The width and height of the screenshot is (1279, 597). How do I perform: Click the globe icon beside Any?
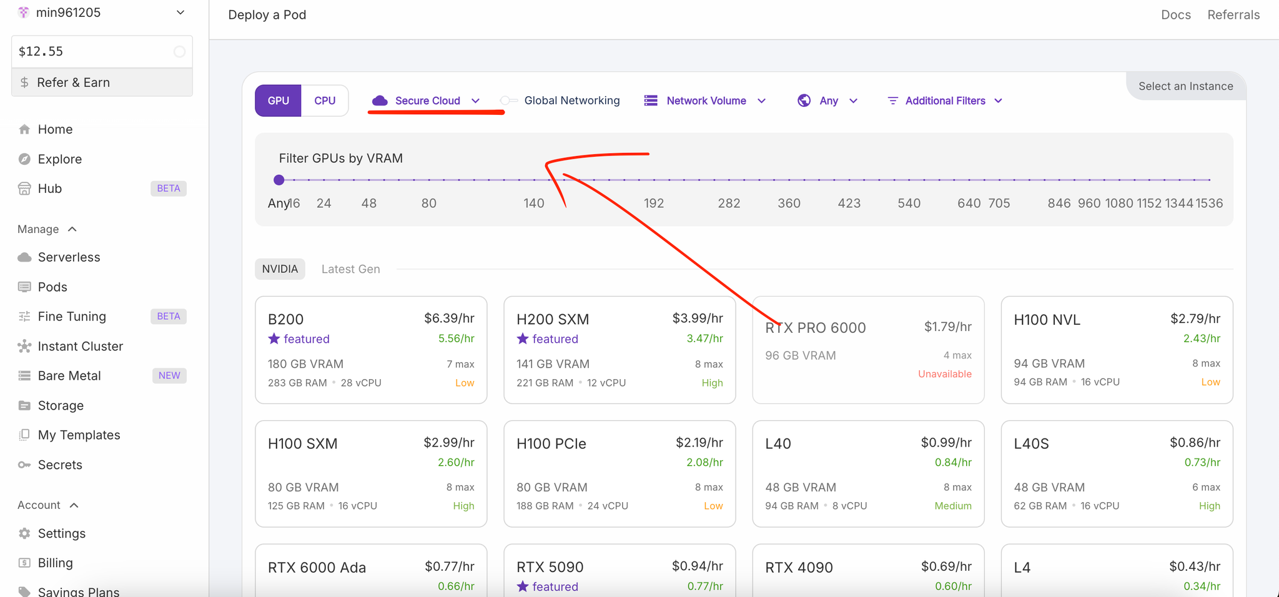point(804,101)
